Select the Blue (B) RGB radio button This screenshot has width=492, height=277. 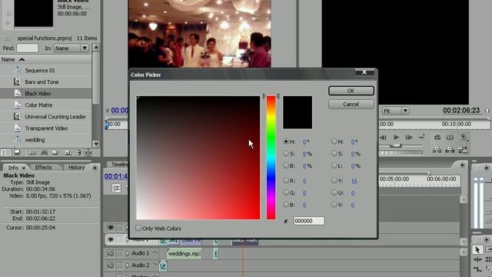coord(285,205)
